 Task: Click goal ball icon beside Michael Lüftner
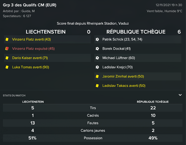pos(97,58)
